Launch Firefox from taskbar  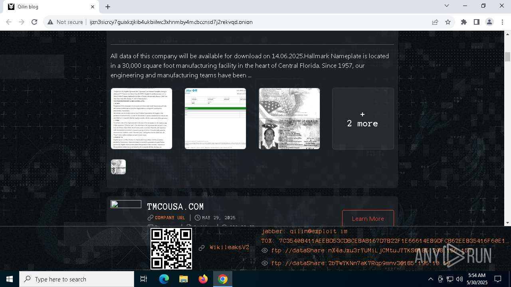pos(203,279)
